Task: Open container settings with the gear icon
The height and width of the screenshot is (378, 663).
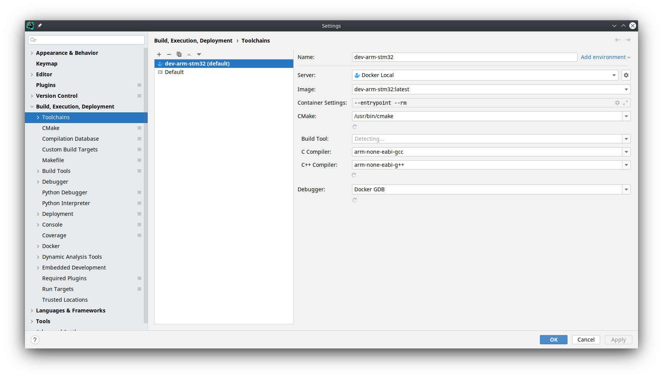Action: [x=617, y=103]
